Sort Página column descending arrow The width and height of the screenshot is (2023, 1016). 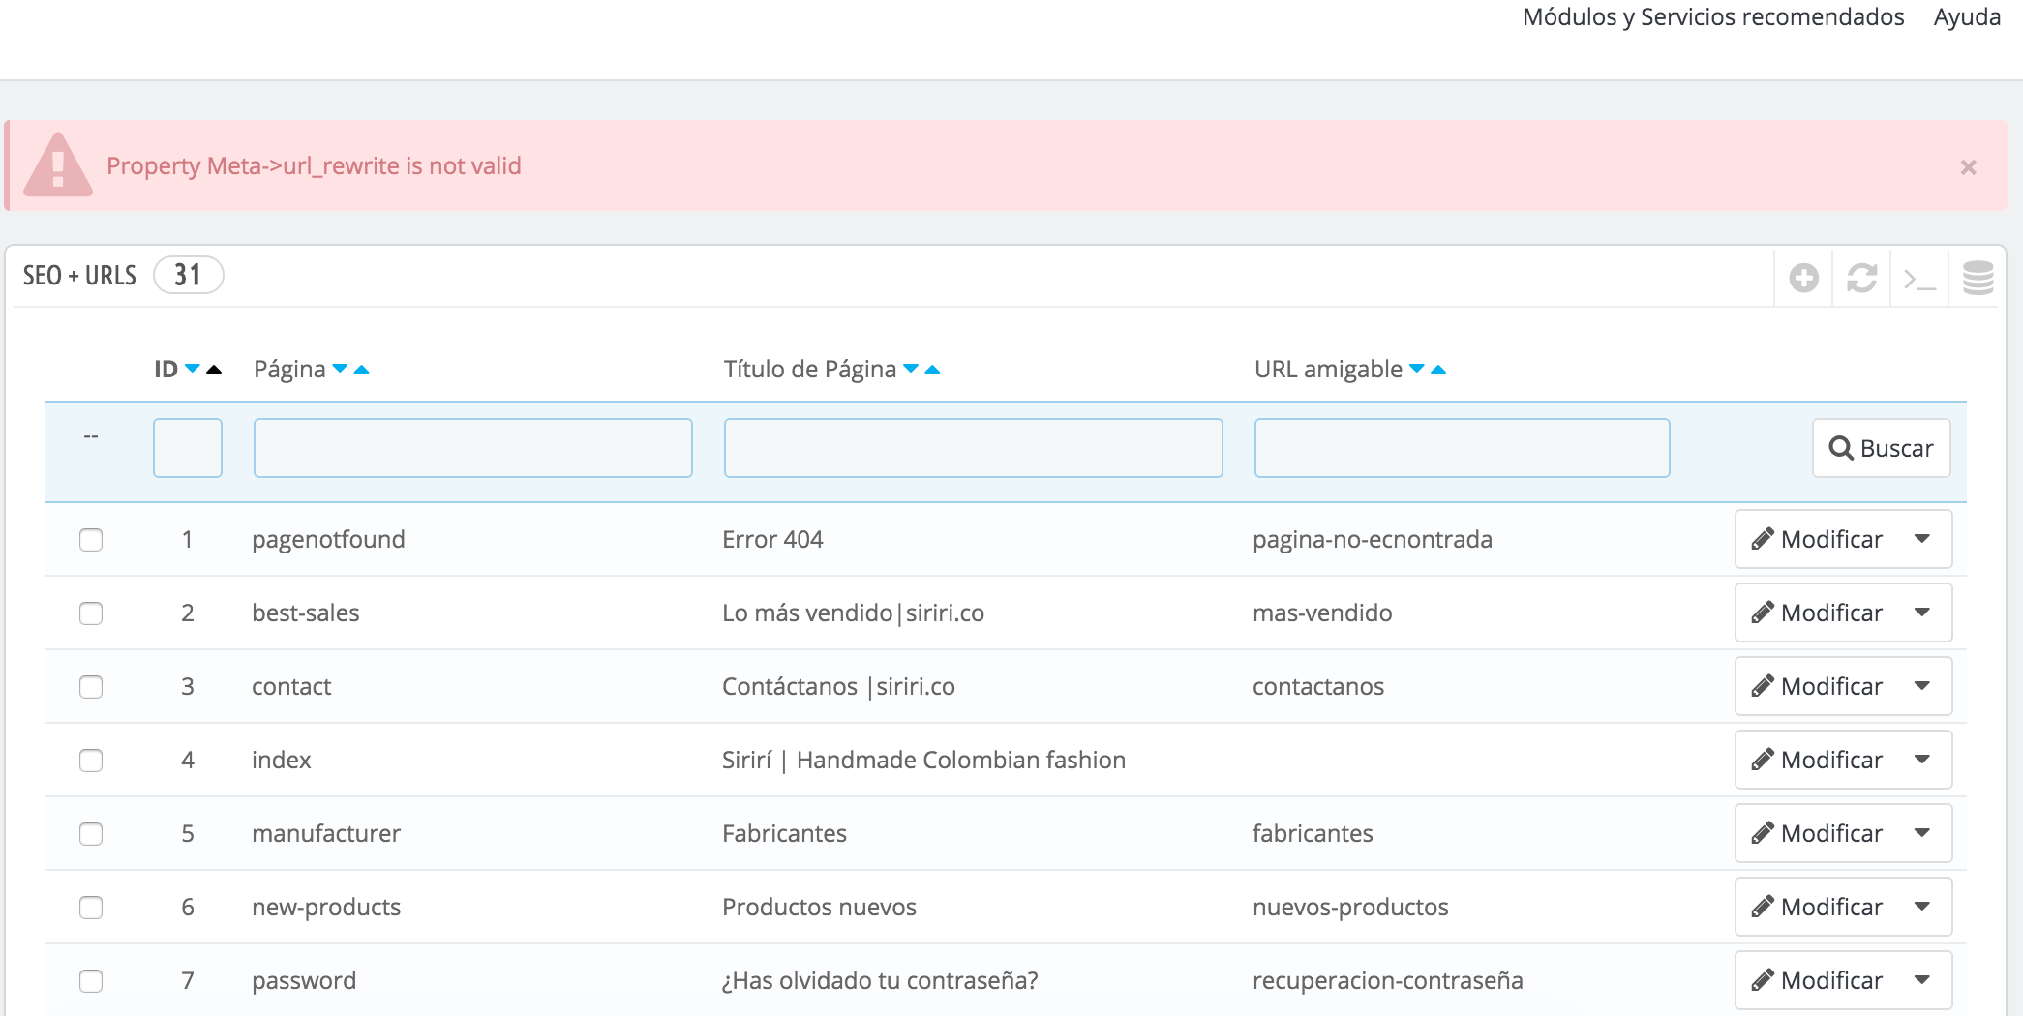point(340,369)
